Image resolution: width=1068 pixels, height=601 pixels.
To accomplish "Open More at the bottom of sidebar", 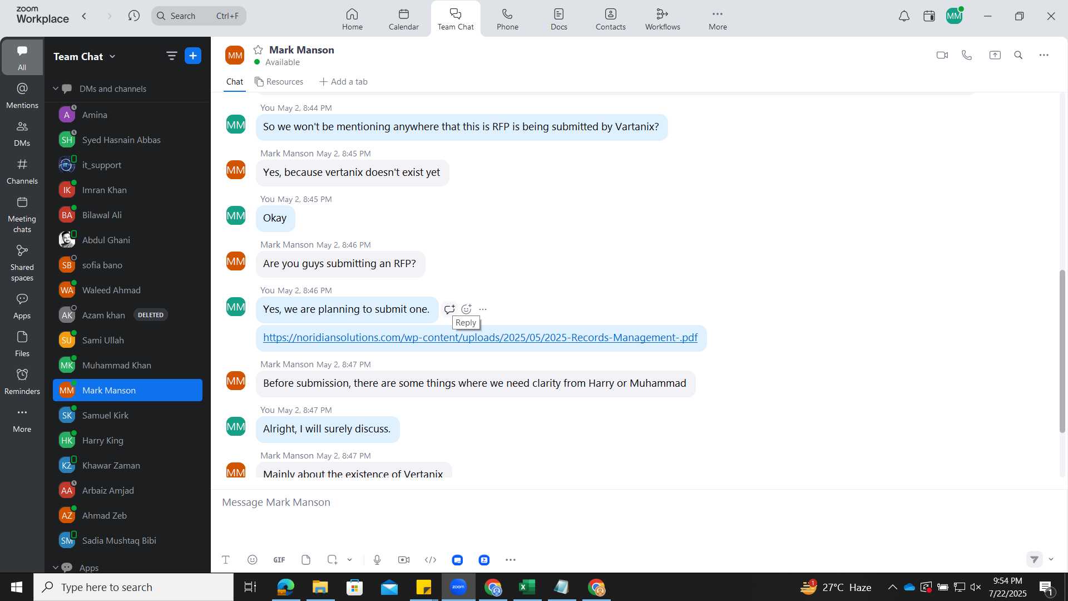I will pos(22,420).
